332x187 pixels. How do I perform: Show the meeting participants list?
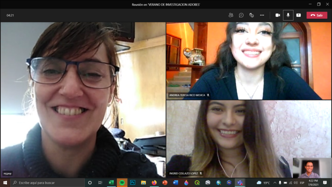click(231, 15)
